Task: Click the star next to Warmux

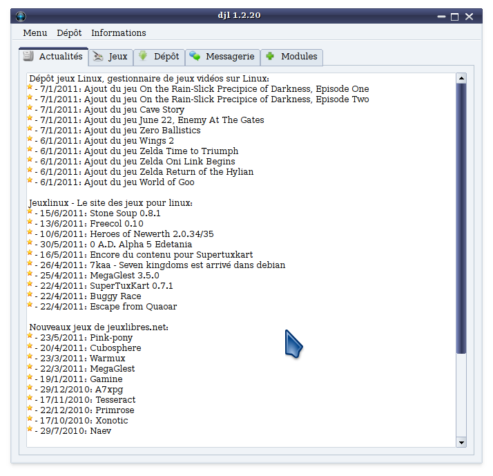Action: pos(30,356)
